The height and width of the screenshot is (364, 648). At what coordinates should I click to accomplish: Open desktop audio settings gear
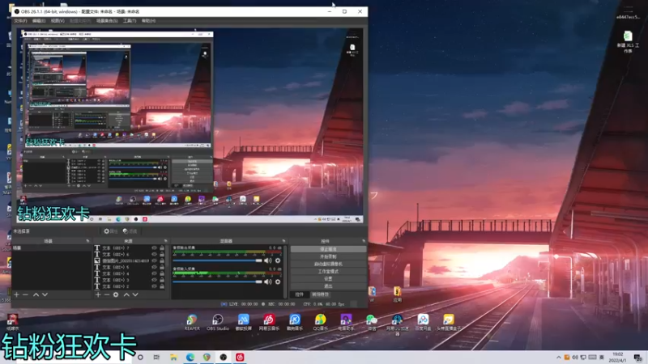coord(278,260)
